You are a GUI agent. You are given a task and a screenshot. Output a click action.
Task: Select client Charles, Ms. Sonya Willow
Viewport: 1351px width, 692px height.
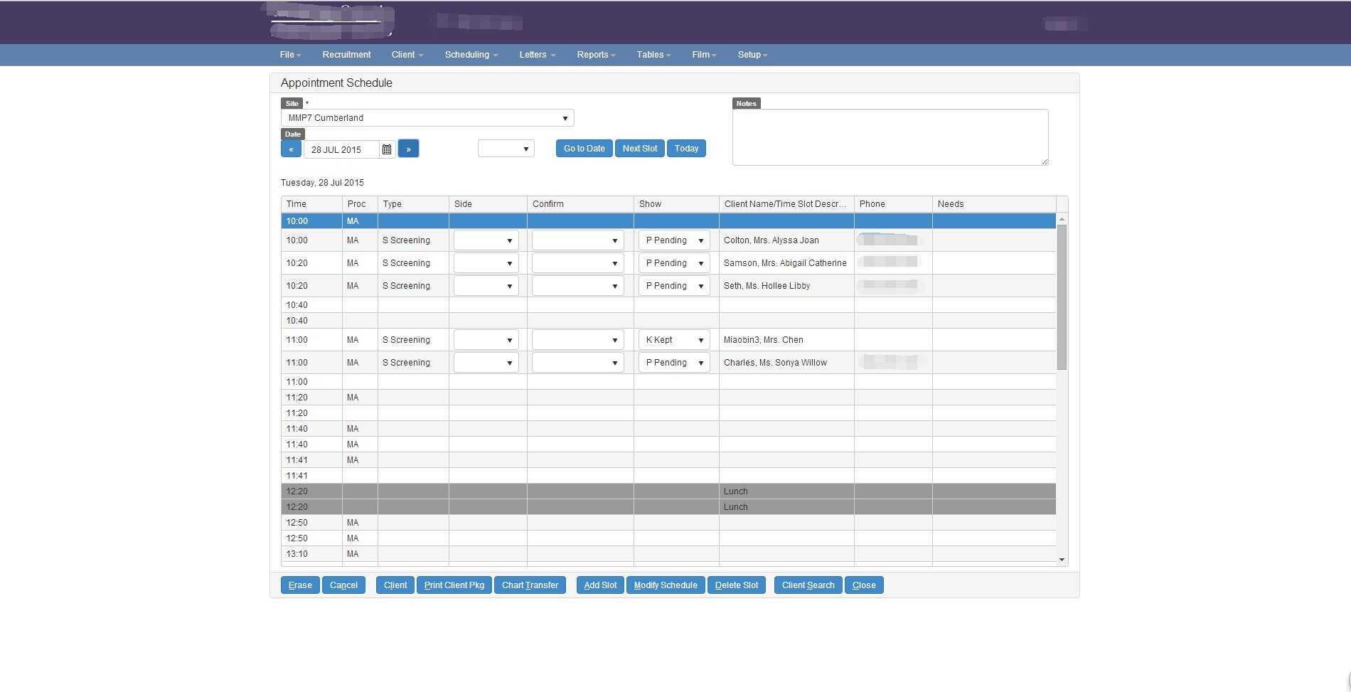point(775,363)
